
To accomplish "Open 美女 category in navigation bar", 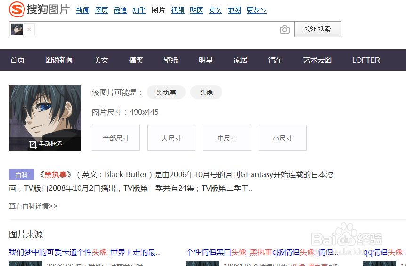I will [x=101, y=60].
